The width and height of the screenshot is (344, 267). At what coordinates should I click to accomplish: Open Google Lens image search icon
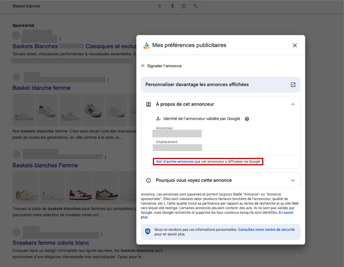(x=184, y=6)
